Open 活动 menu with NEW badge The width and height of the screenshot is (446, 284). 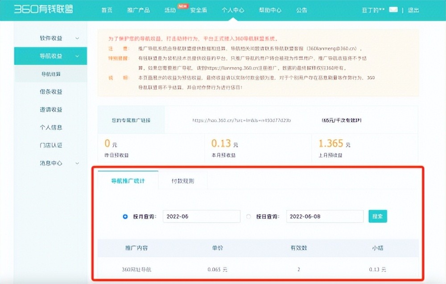(x=170, y=10)
